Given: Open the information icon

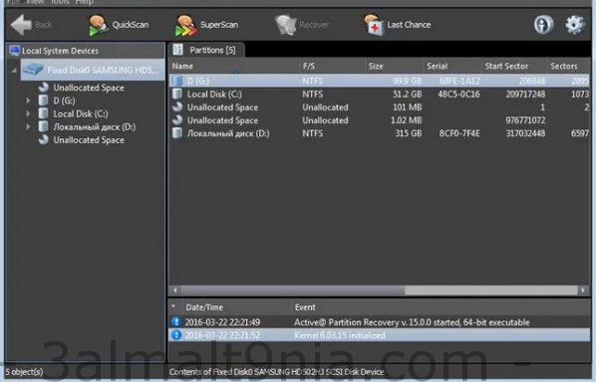Looking at the screenshot, I should click(x=543, y=25).
